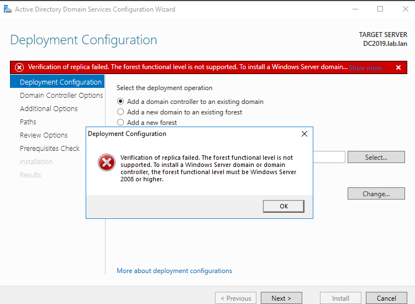Screen dimensions: 415x304
Task: Click the error icon in the dialog
Action: point(107,163)
